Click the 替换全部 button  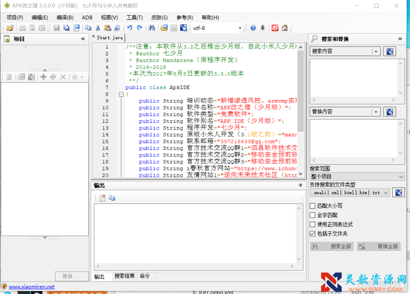pyautogui.click(x=379, y=246)
